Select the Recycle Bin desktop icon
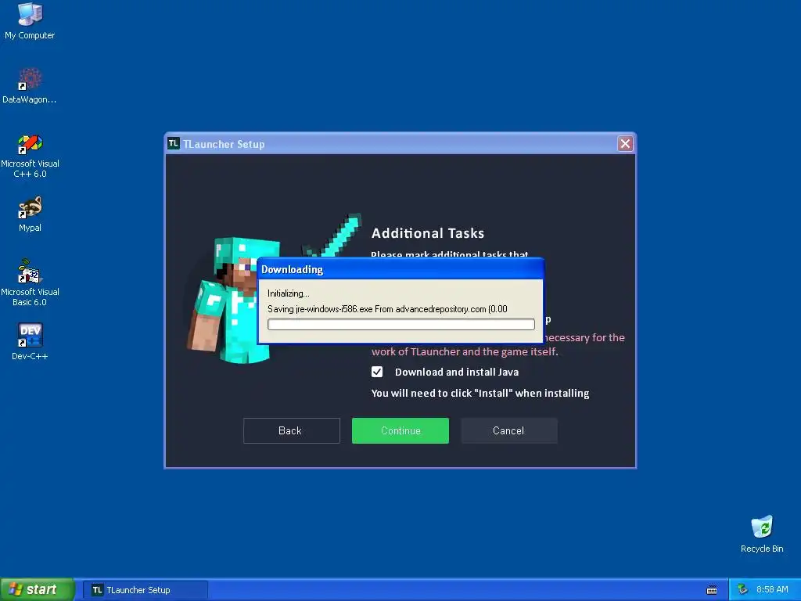Screen dimensions: 801x601 (762, 534)
